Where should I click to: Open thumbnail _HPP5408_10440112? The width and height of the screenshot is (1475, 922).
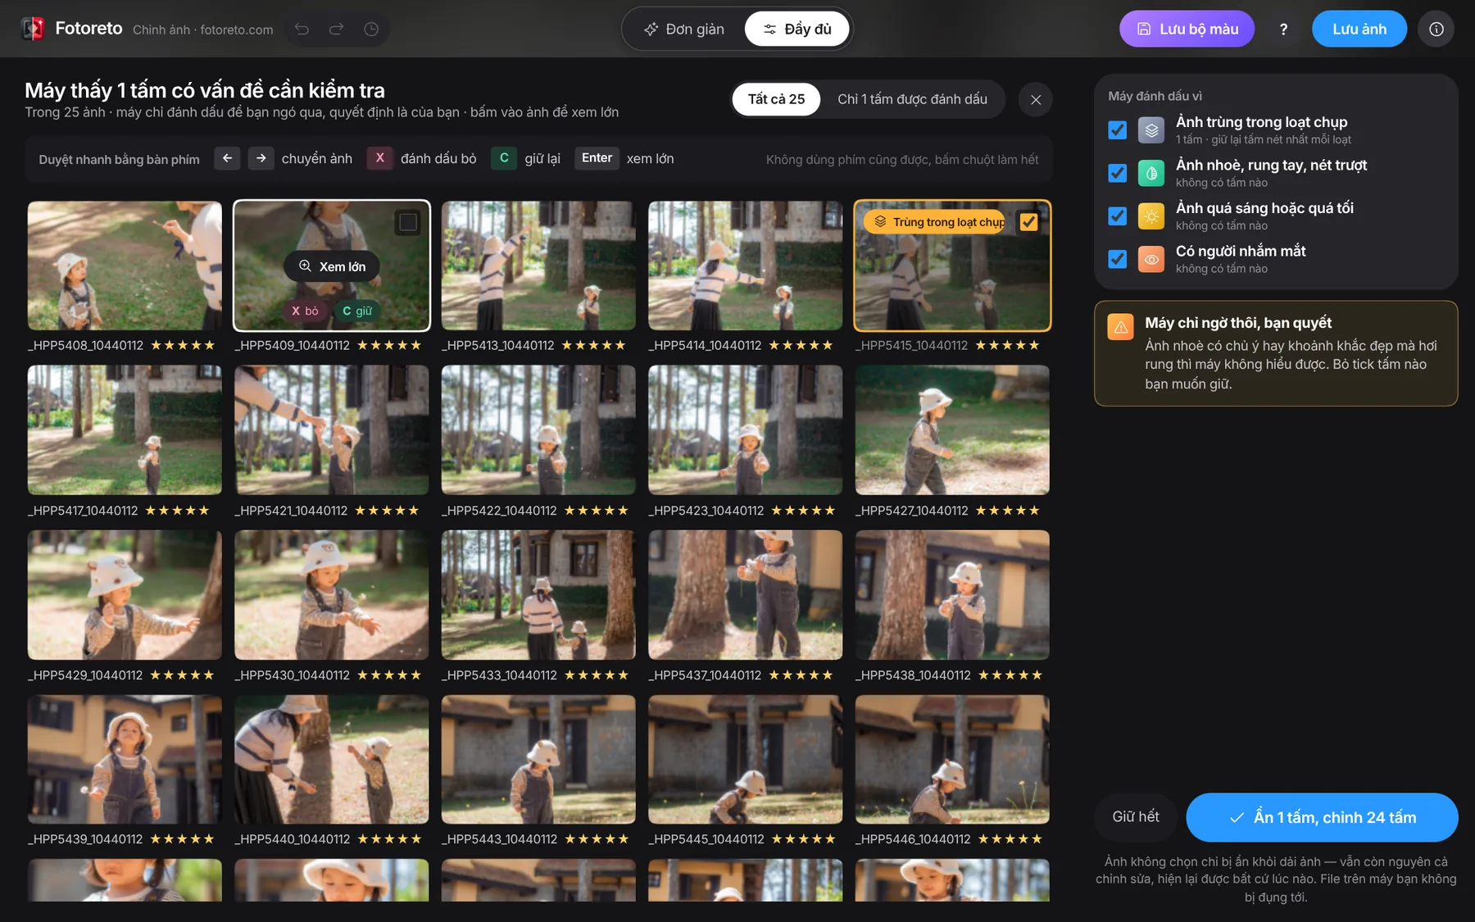tap(125, 266)
